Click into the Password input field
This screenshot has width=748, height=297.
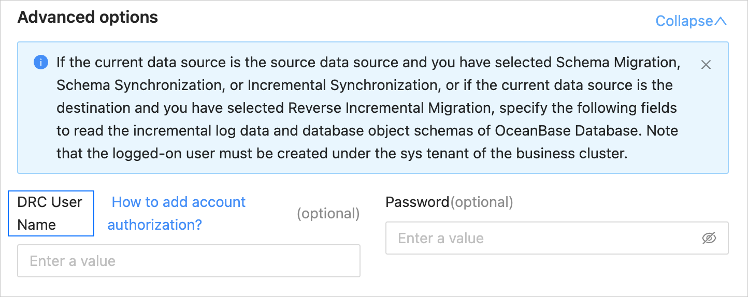point(544,238)
